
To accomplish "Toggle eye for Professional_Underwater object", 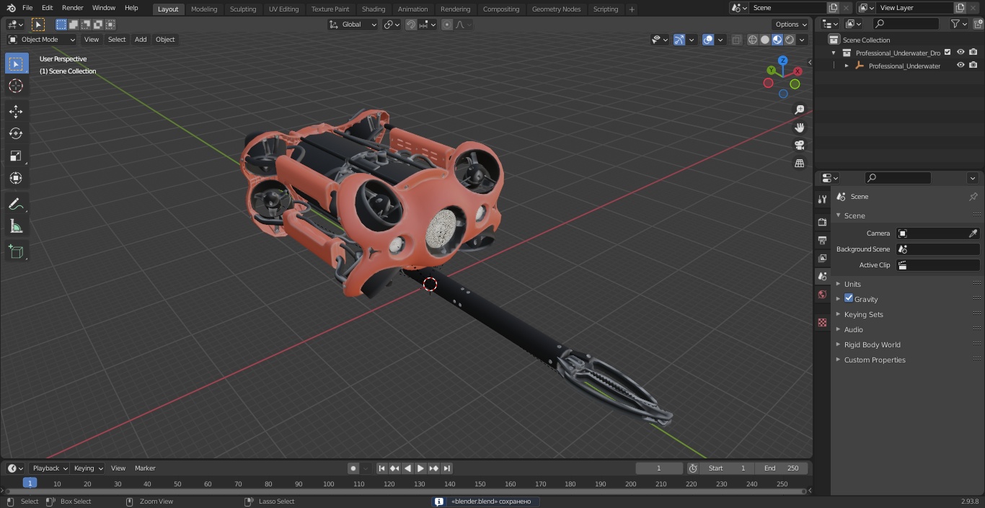I will 960,66.
